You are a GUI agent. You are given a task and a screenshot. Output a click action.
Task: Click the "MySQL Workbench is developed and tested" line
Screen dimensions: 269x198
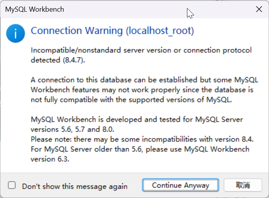click(x=137, y=119)
